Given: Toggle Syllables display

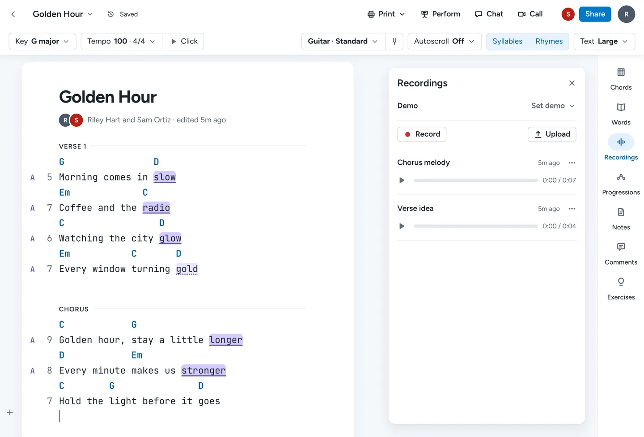Looking at the screenshot, I should click(x=507, y=41).
